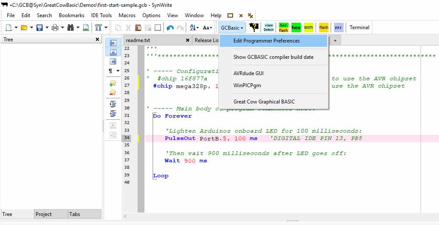Screen dimensions: 439x225
Task: Open the tools settings icon
Action: pyautogui.click(x=98, y=27)
